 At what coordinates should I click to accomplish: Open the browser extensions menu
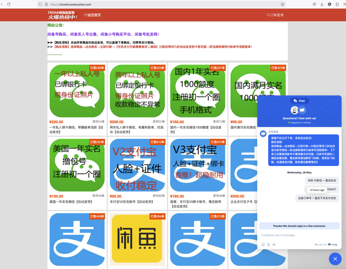pos(337,4)
